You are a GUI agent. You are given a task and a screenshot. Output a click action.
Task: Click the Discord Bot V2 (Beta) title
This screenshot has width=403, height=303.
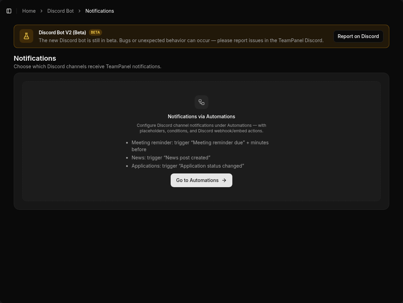tap(62, 33)
